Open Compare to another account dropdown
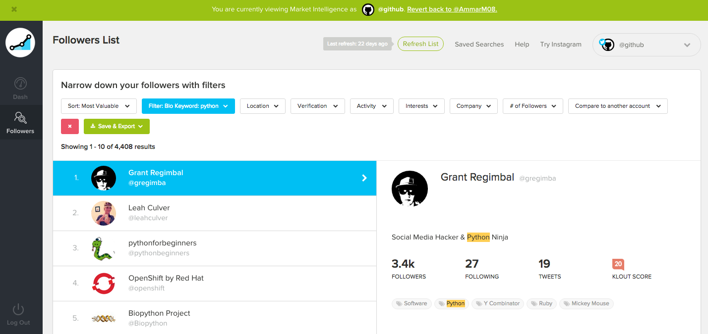The width and height of the screenshot is (708, 334). 618,106
